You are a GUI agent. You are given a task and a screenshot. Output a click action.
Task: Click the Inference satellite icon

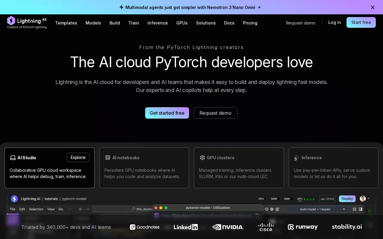297,158
